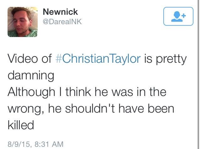Open Newnick's profile picture
The image size is (201, 149).
[22, 22]
